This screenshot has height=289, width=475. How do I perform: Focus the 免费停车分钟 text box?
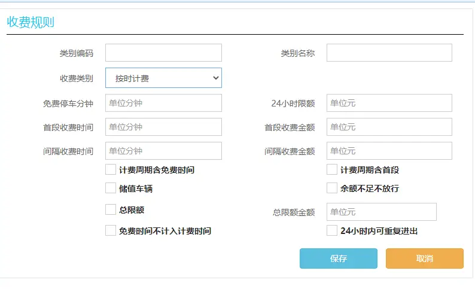coord(163,103)
